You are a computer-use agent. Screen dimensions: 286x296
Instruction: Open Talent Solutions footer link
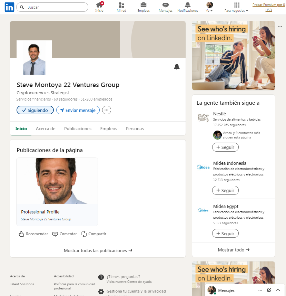click(22, 284)
